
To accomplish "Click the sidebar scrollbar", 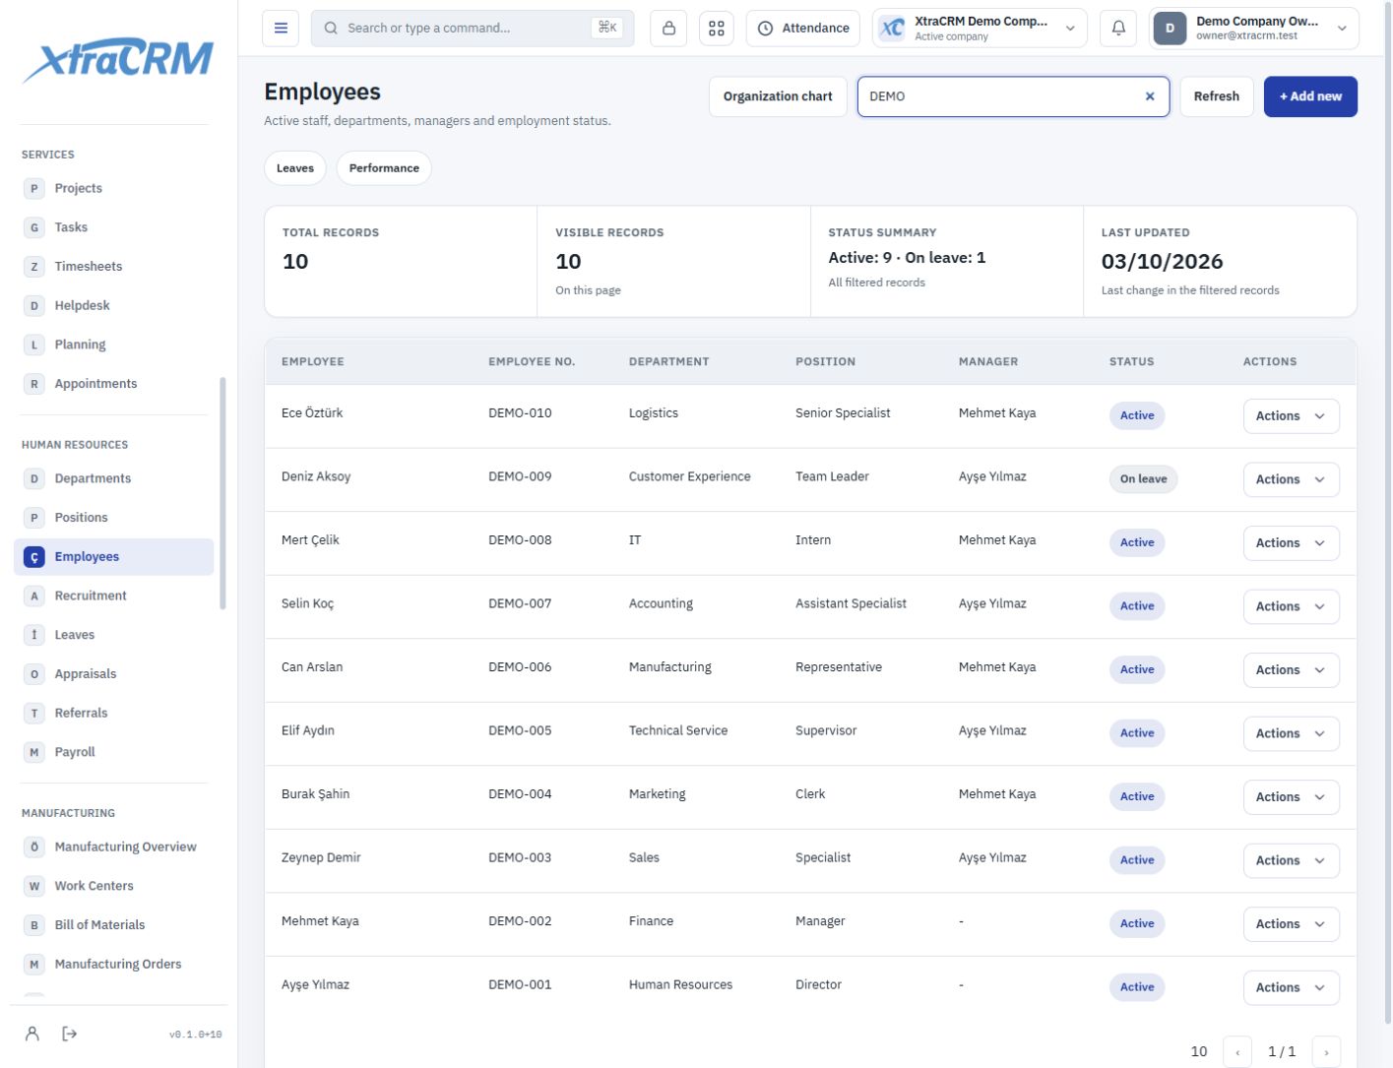I will click(222, 492).
